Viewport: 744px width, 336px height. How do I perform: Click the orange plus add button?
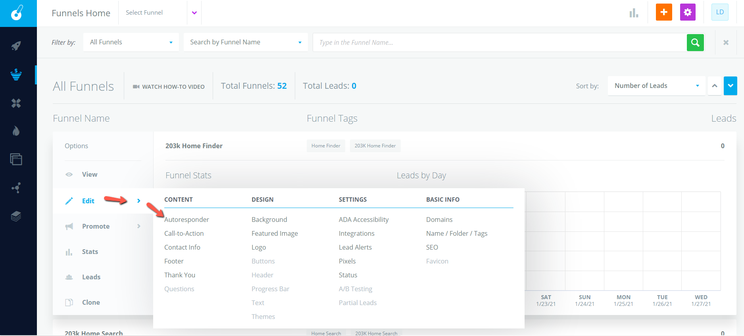click(664, 12)
